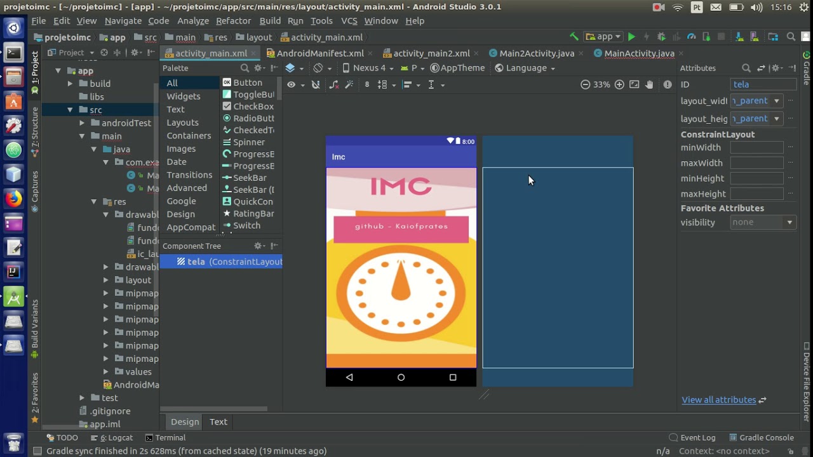Open the layout_width dropdown arrow
This screenshot has height=457, width=813.
click(776, 101)
